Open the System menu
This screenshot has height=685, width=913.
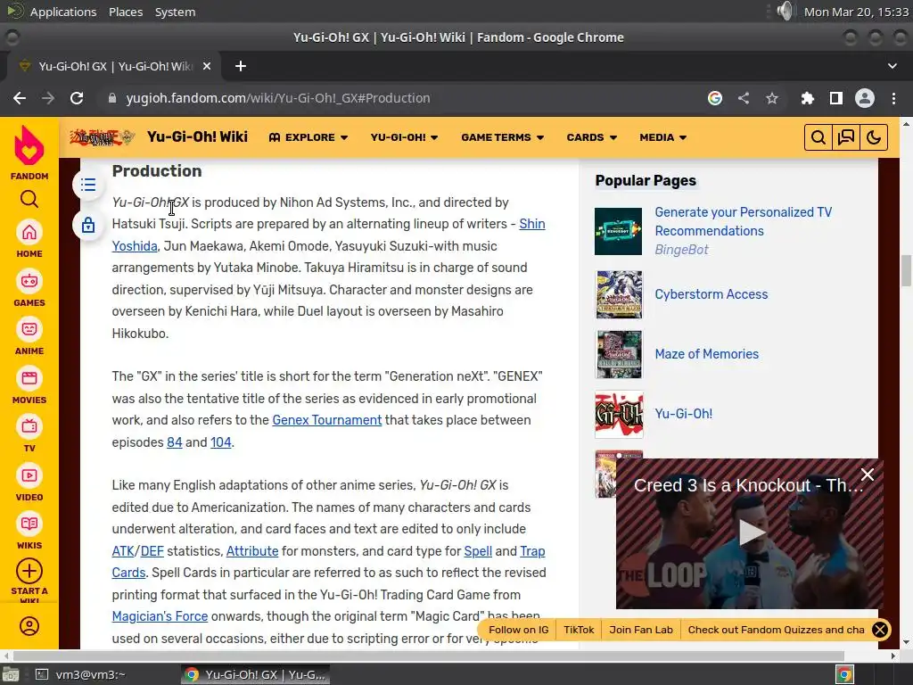175,12
